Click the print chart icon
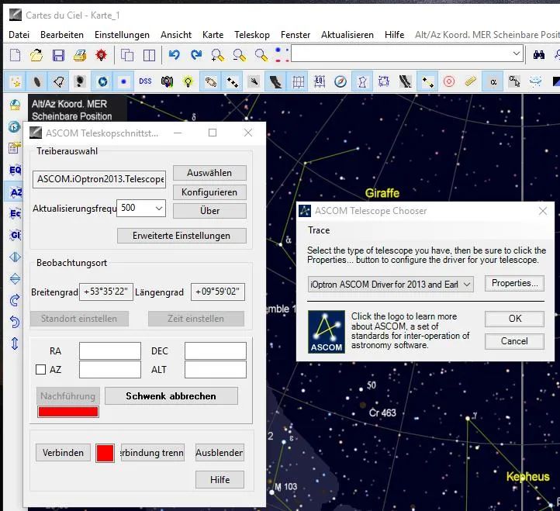Screen dimensions: 560x511 [x=79, y=55]
